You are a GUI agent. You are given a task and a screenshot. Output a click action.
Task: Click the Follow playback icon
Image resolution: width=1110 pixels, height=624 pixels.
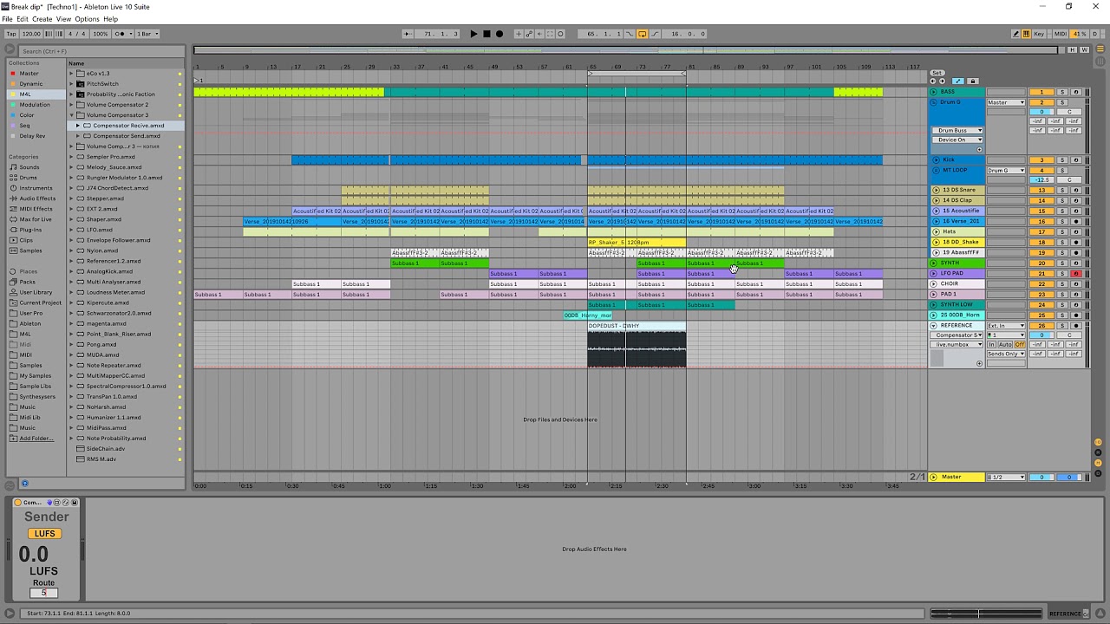pos(408,34)
